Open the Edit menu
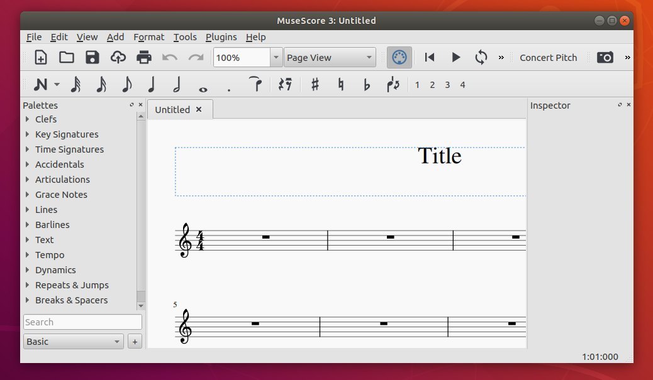 pos(59,37)
